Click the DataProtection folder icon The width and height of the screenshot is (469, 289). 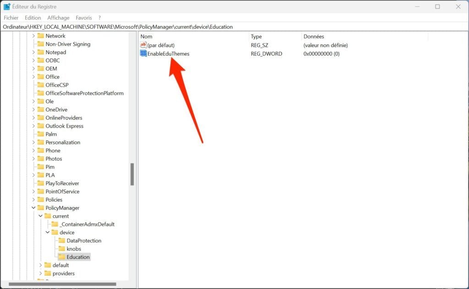pyautogui.click(x=62, y=241)
